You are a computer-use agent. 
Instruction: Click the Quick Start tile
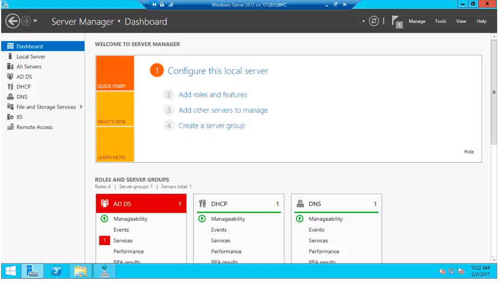115,73
